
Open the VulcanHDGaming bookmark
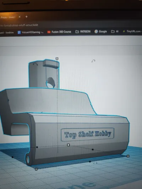(31, 32)
